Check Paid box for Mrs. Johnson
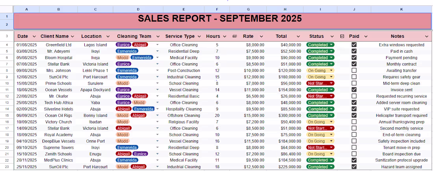 pos(354,70)
